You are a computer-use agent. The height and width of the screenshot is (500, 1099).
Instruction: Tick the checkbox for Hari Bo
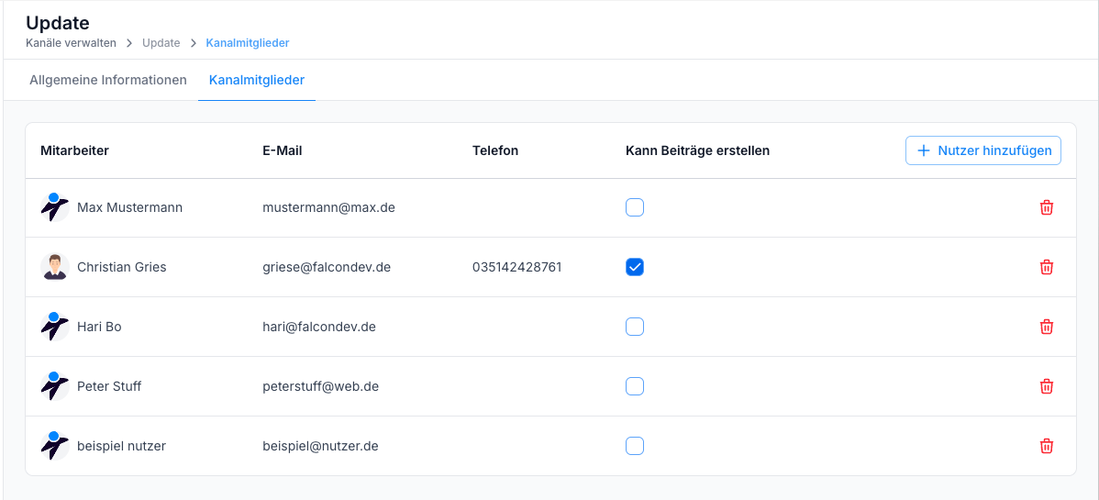pos(634,327)
